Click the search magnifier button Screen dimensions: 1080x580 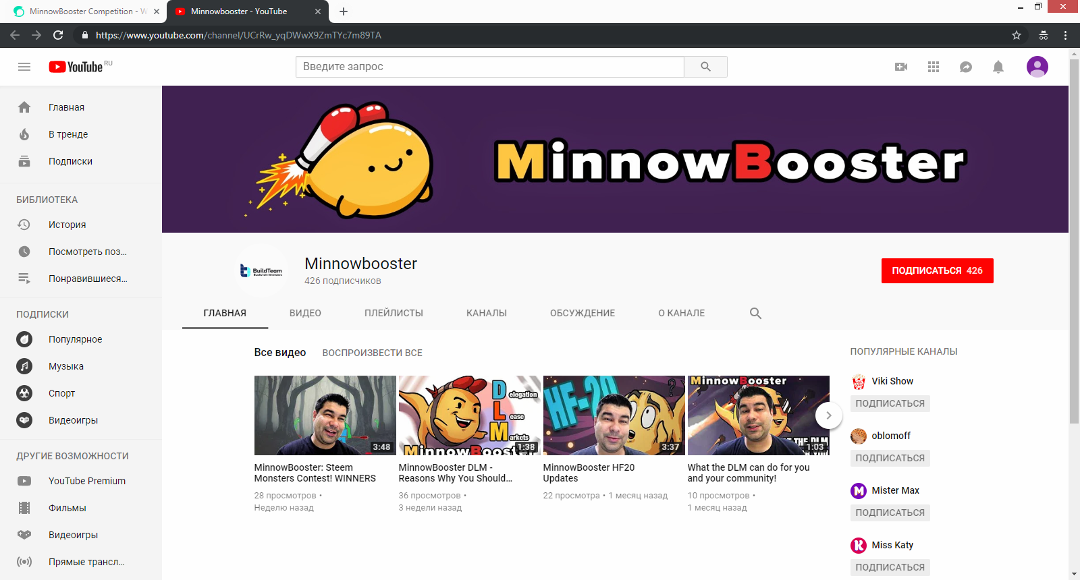705,67
